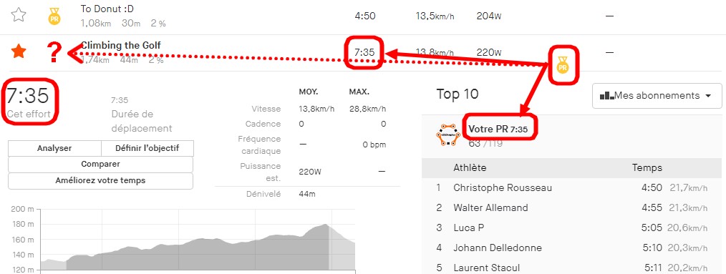The height and width of the screenshot is (274, 726).
Task: Unstar the Climbing the Golf segment
Action: tap(19, 52)
